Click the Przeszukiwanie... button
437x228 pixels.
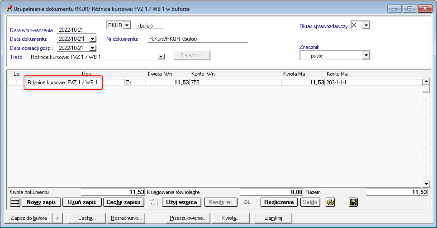tap(188, 218)
